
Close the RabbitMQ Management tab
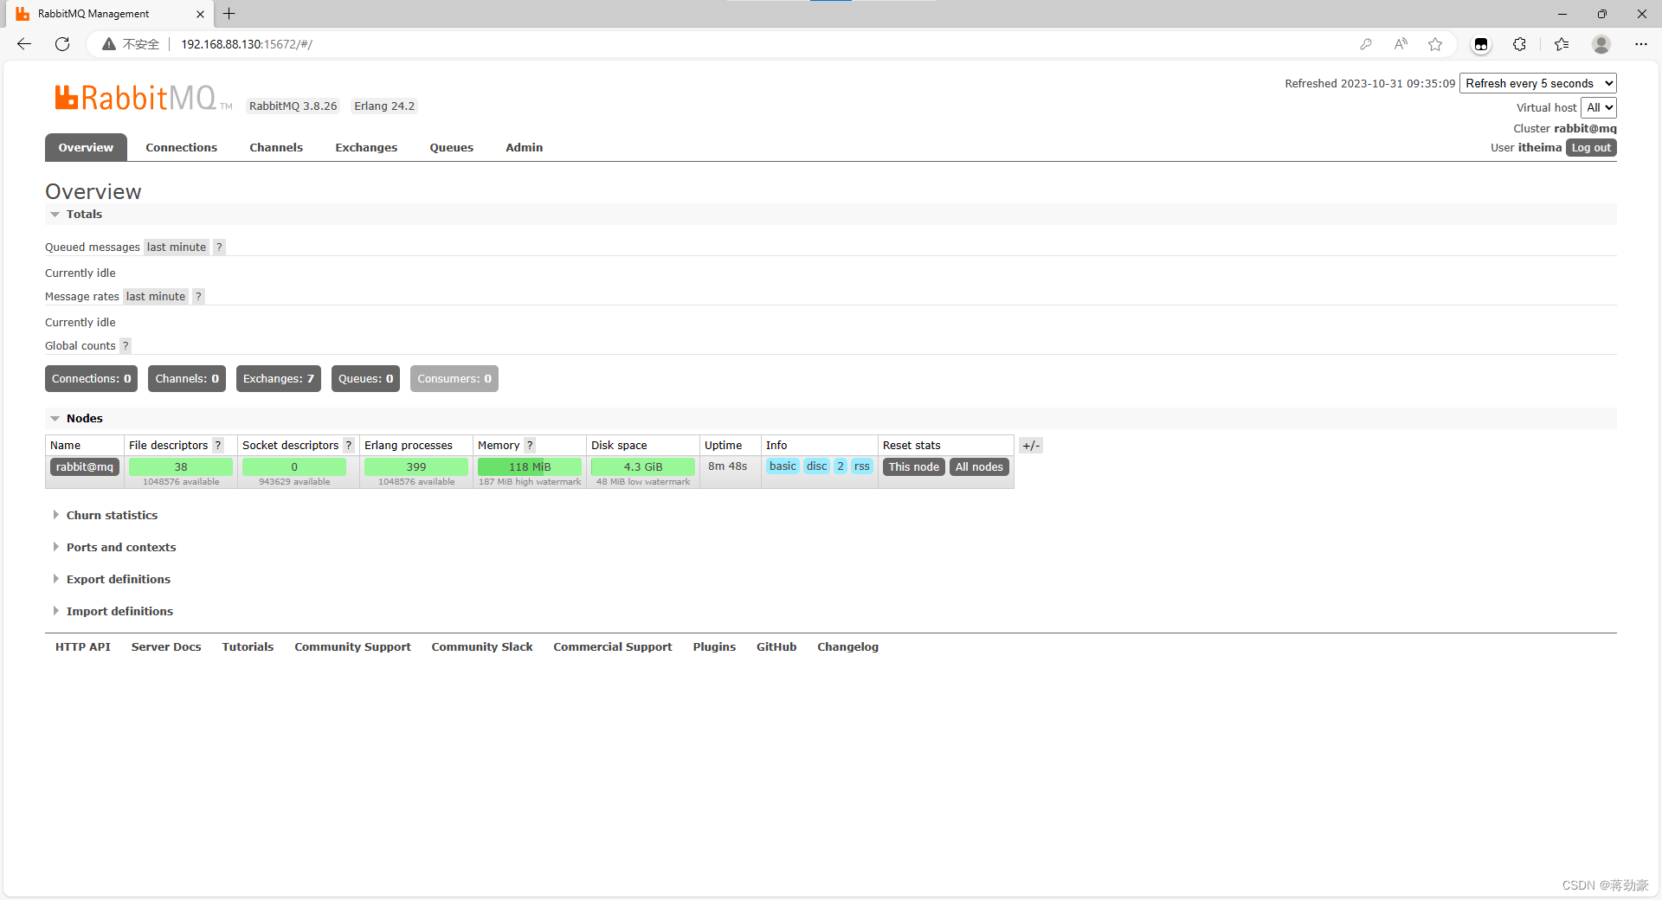pos(200,14)
